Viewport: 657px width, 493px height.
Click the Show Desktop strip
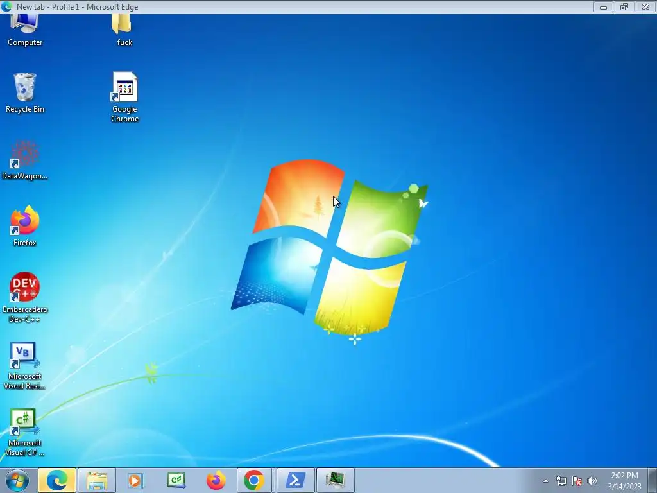652,480
